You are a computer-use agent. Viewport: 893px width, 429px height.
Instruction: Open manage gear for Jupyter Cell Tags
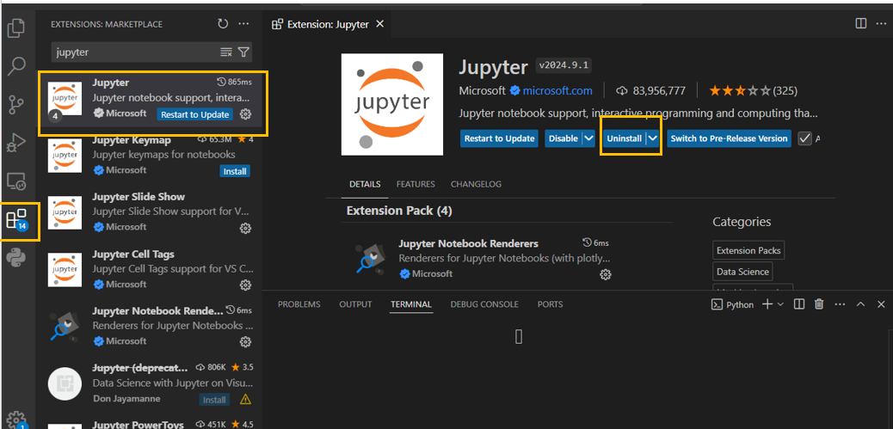coord(245,285)
